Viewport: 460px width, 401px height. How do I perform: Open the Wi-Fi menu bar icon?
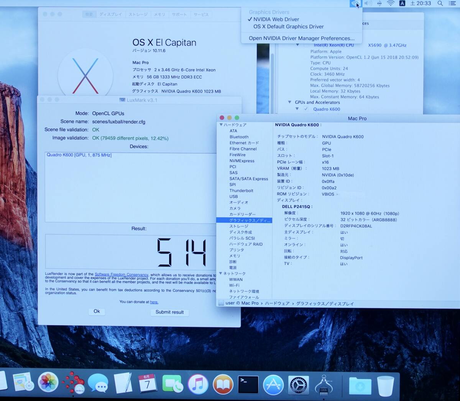click(391, 3)
